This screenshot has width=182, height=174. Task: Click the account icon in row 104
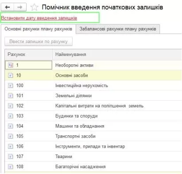coord(11,126)
